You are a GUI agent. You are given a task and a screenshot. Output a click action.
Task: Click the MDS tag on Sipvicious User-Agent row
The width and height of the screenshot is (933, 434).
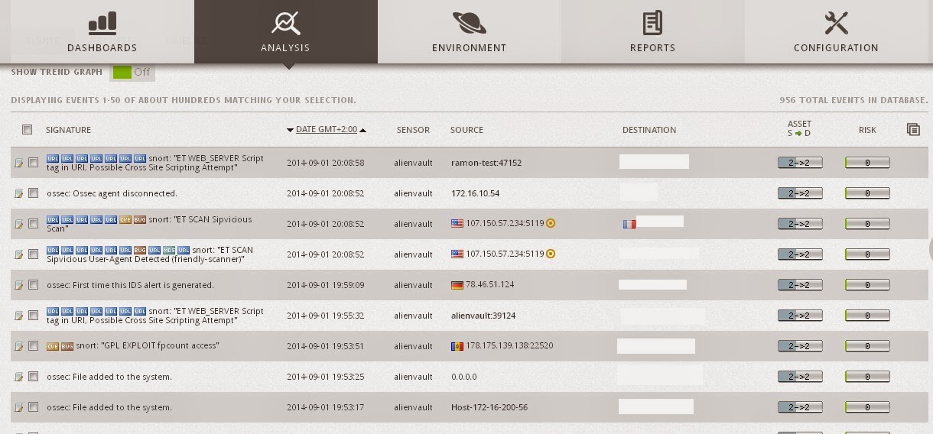coord(169,251)
